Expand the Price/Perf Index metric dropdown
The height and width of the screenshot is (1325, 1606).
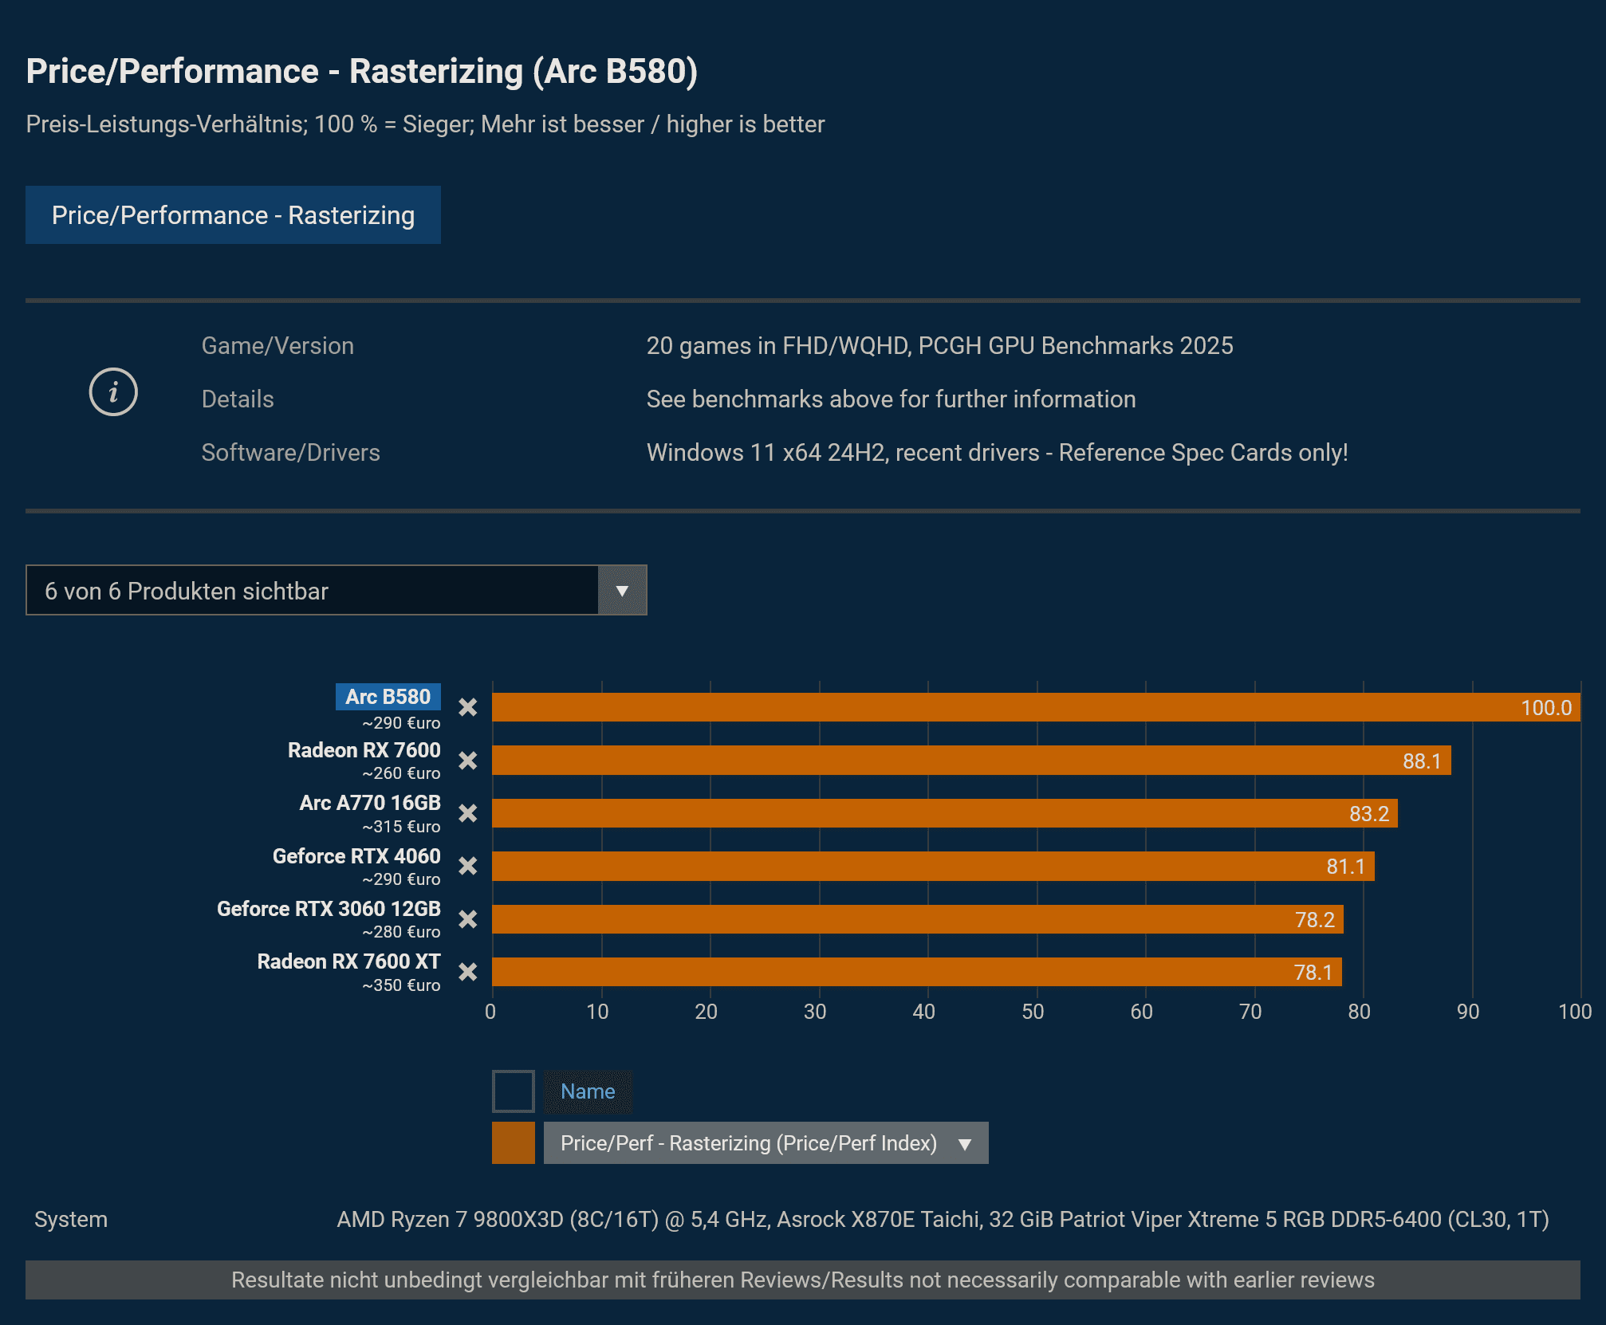(766, 1143)
